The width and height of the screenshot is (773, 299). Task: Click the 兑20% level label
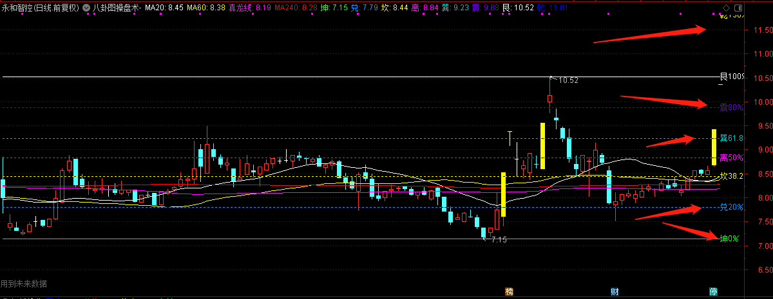[731, 207]
